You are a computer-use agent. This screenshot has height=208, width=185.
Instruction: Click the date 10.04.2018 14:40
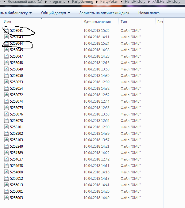coord(96,198)
